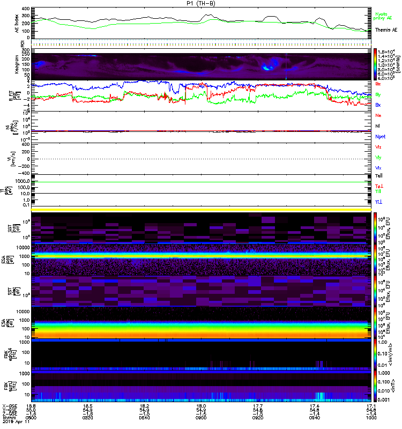This screenshot has height=429, width=402.
Task: Click the Vi [km/s] axis label
Action: click(12, 159)
